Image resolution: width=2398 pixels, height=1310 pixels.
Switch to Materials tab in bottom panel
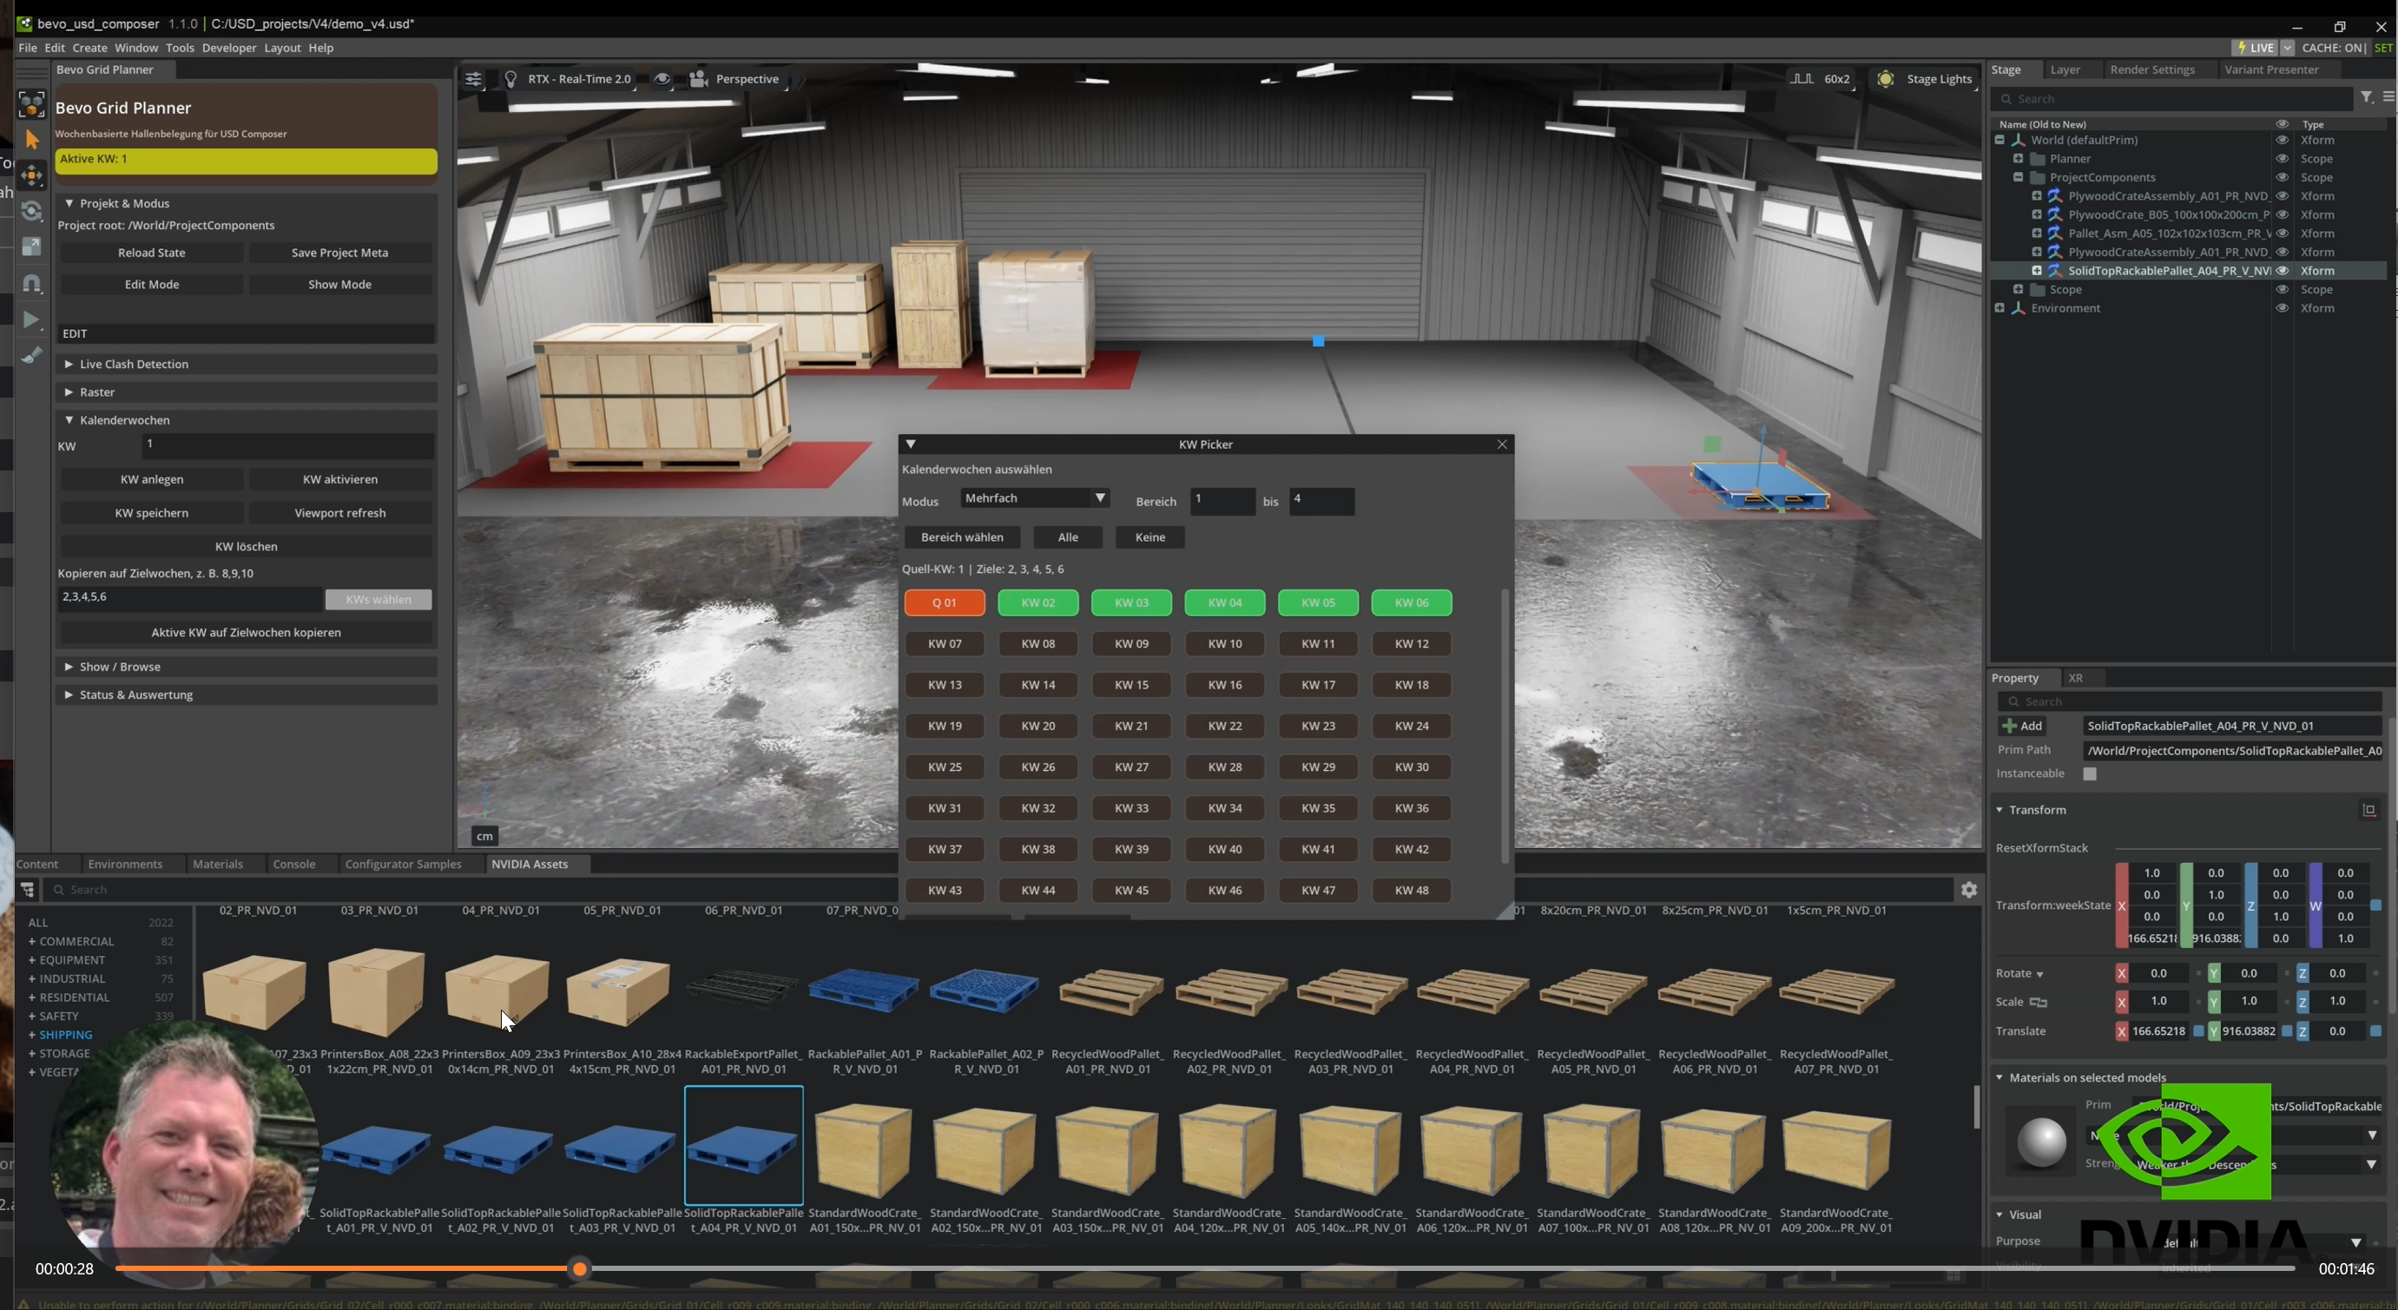(x=218, y=864)
